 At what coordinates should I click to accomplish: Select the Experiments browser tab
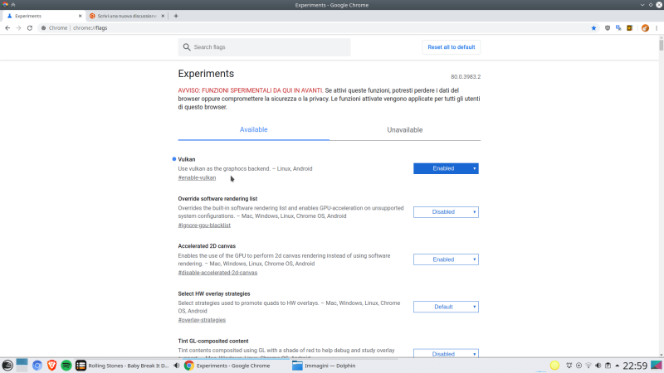point(42,16)
